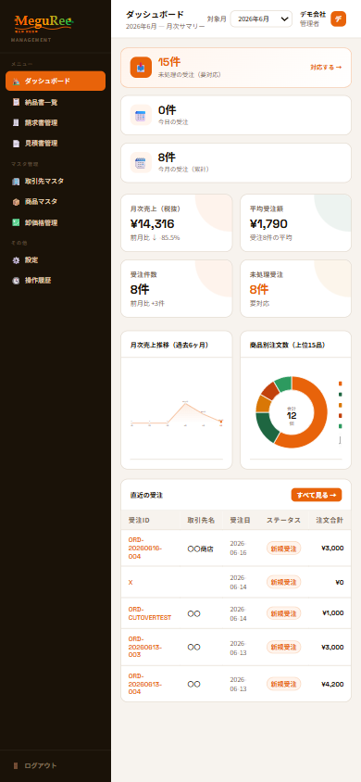Click the 平均受注額 ¥1,790 card
Viewport: 361px width, 782px height.
point(296,223)
